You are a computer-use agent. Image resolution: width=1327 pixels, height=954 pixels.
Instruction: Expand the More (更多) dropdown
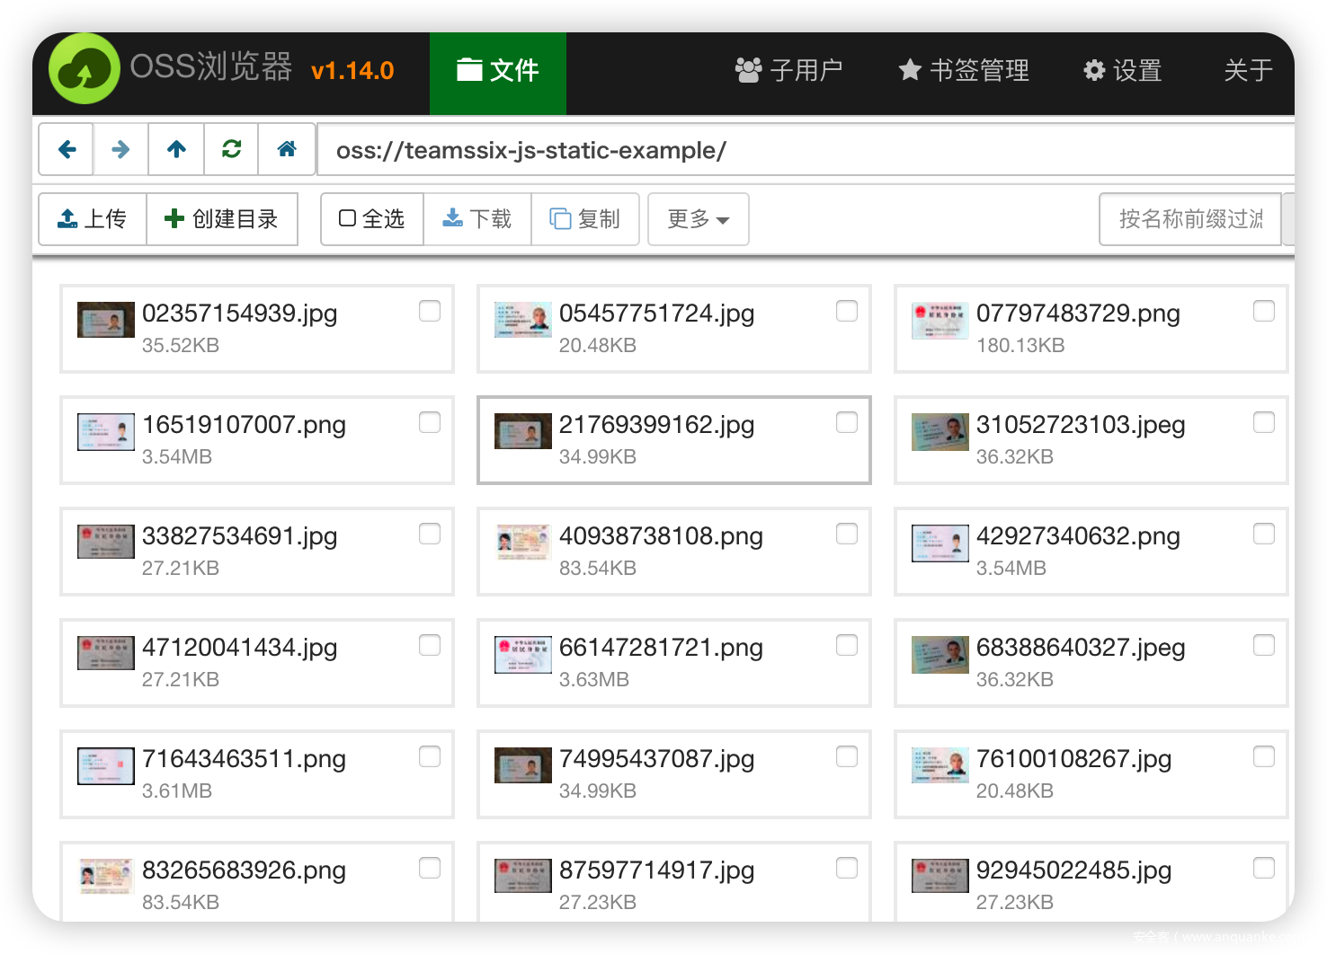pyautogui.click(x=698, y=219)
